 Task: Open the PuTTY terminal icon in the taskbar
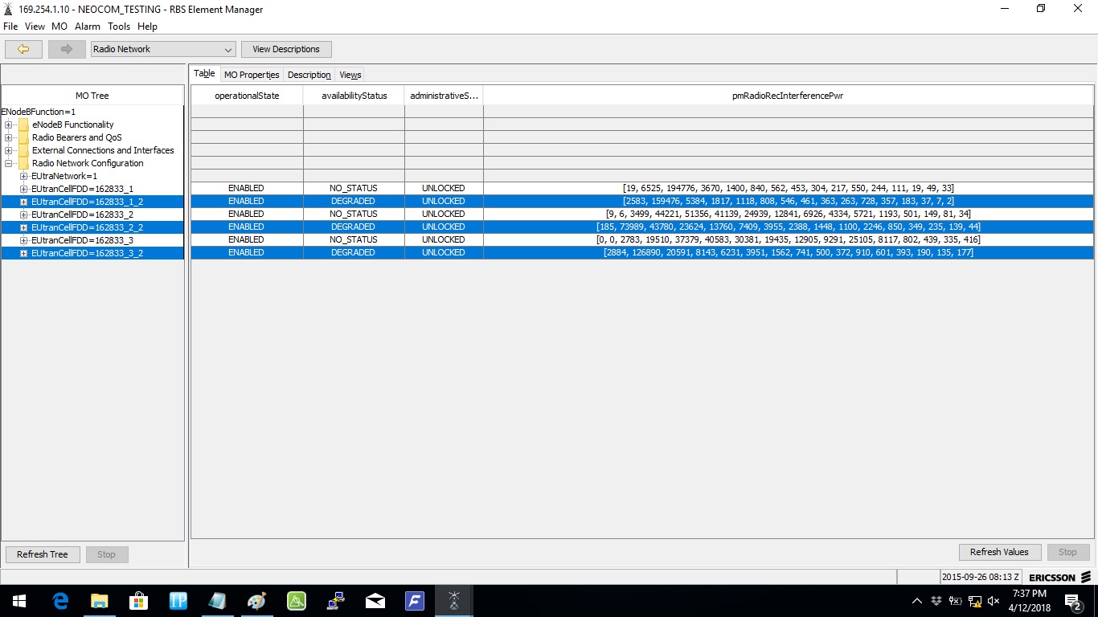(x=336, y=600)
